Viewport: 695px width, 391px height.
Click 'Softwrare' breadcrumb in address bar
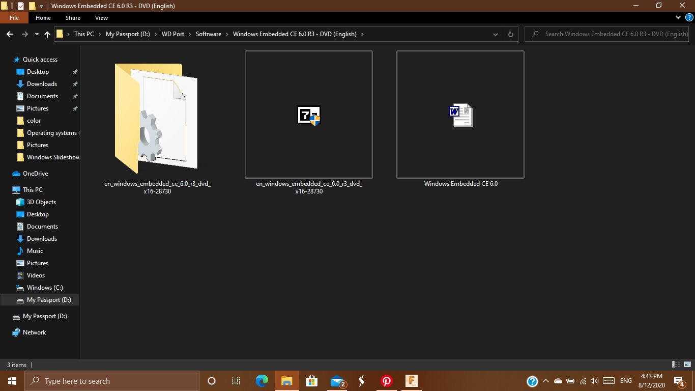click(209, 34)
